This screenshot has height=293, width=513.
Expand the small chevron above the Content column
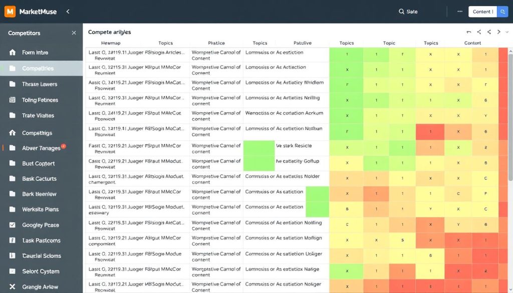tap(508, 31)
